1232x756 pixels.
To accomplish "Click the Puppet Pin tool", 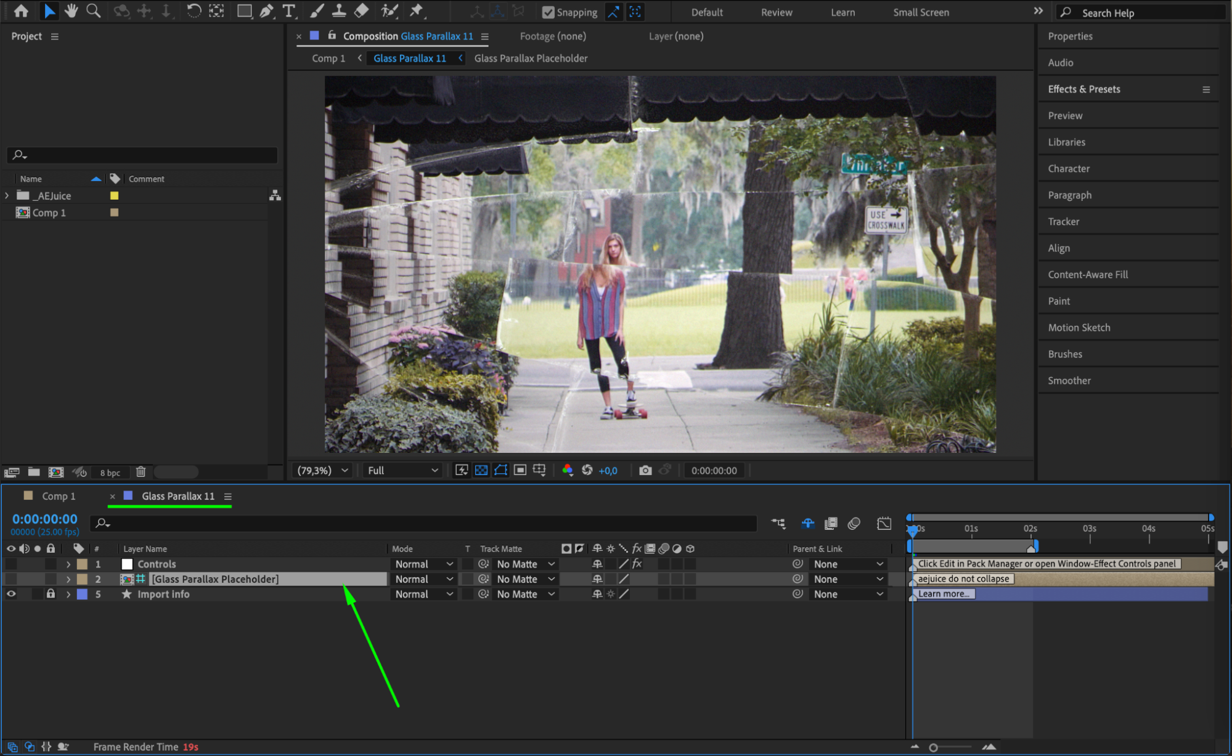I will point(417,11).
